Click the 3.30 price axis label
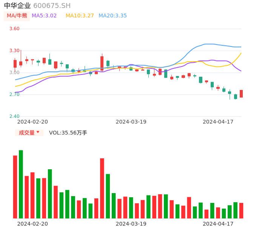Screen dimensions: 259x229 [x=14, y=51]
